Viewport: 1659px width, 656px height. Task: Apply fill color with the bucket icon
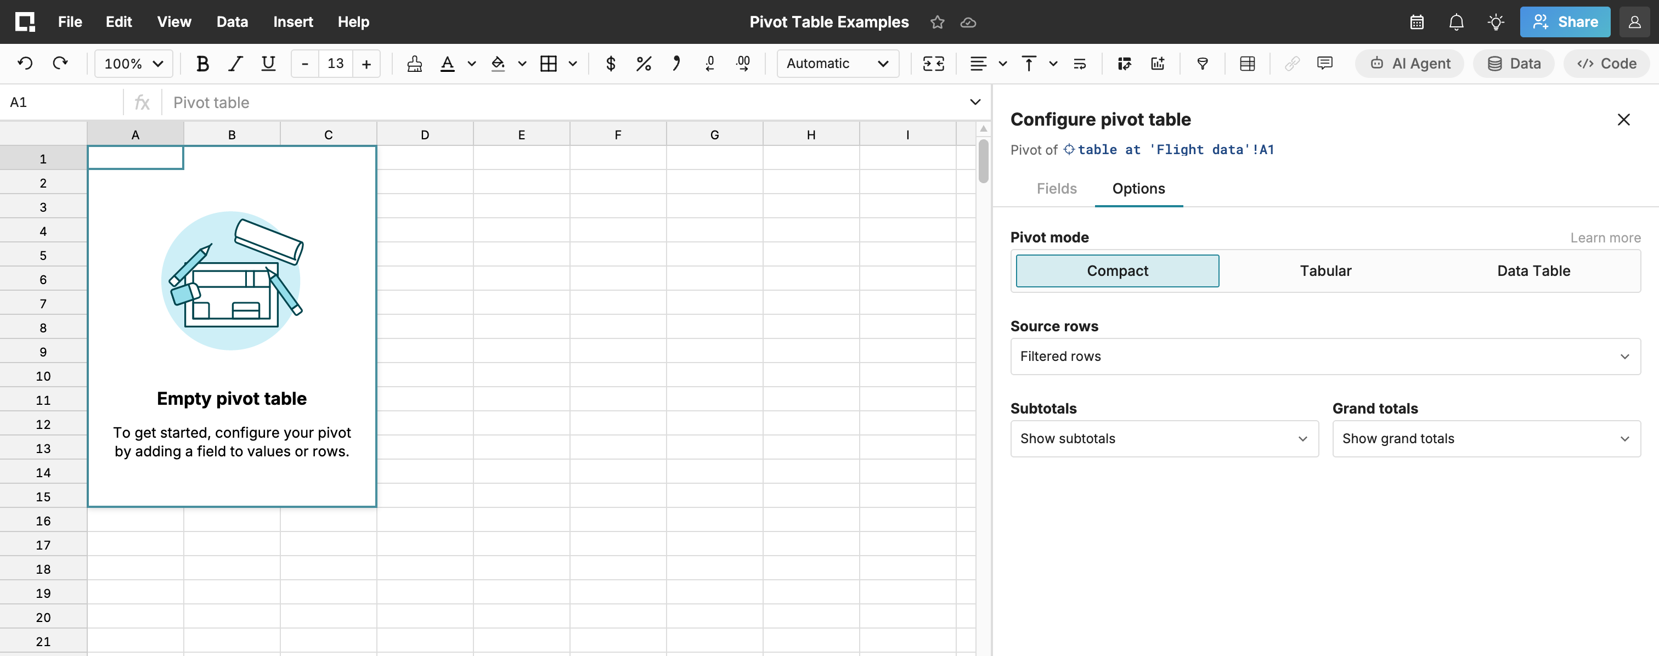[x=498, y=63]
